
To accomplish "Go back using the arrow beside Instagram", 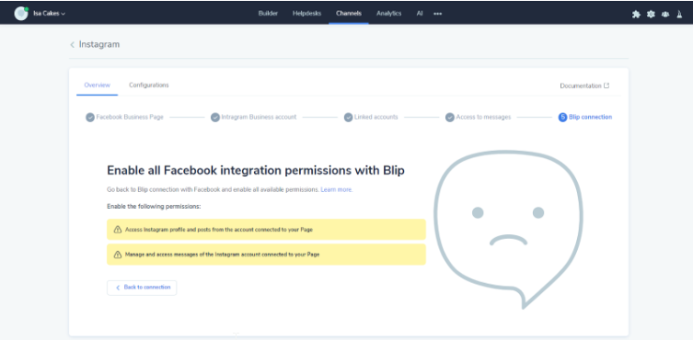I will 72,45.
